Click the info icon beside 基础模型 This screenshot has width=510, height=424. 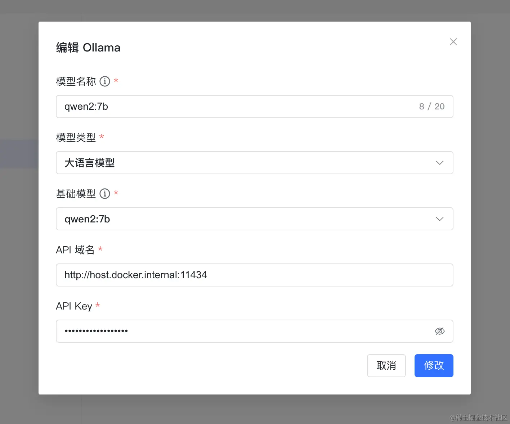coord(105,194)
